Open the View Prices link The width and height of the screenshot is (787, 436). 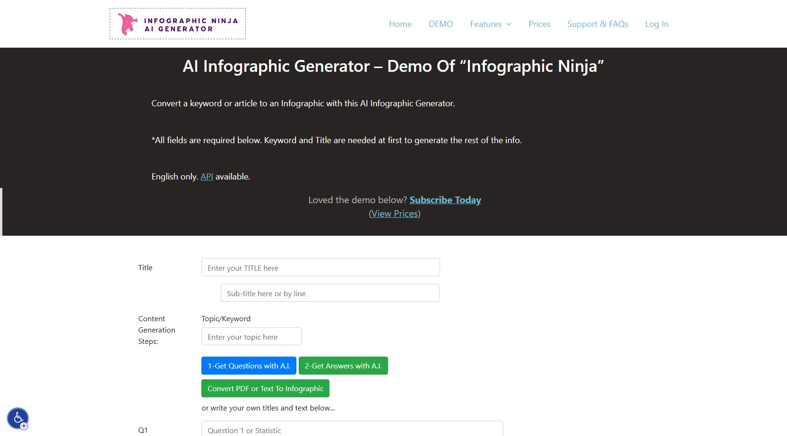395,214
